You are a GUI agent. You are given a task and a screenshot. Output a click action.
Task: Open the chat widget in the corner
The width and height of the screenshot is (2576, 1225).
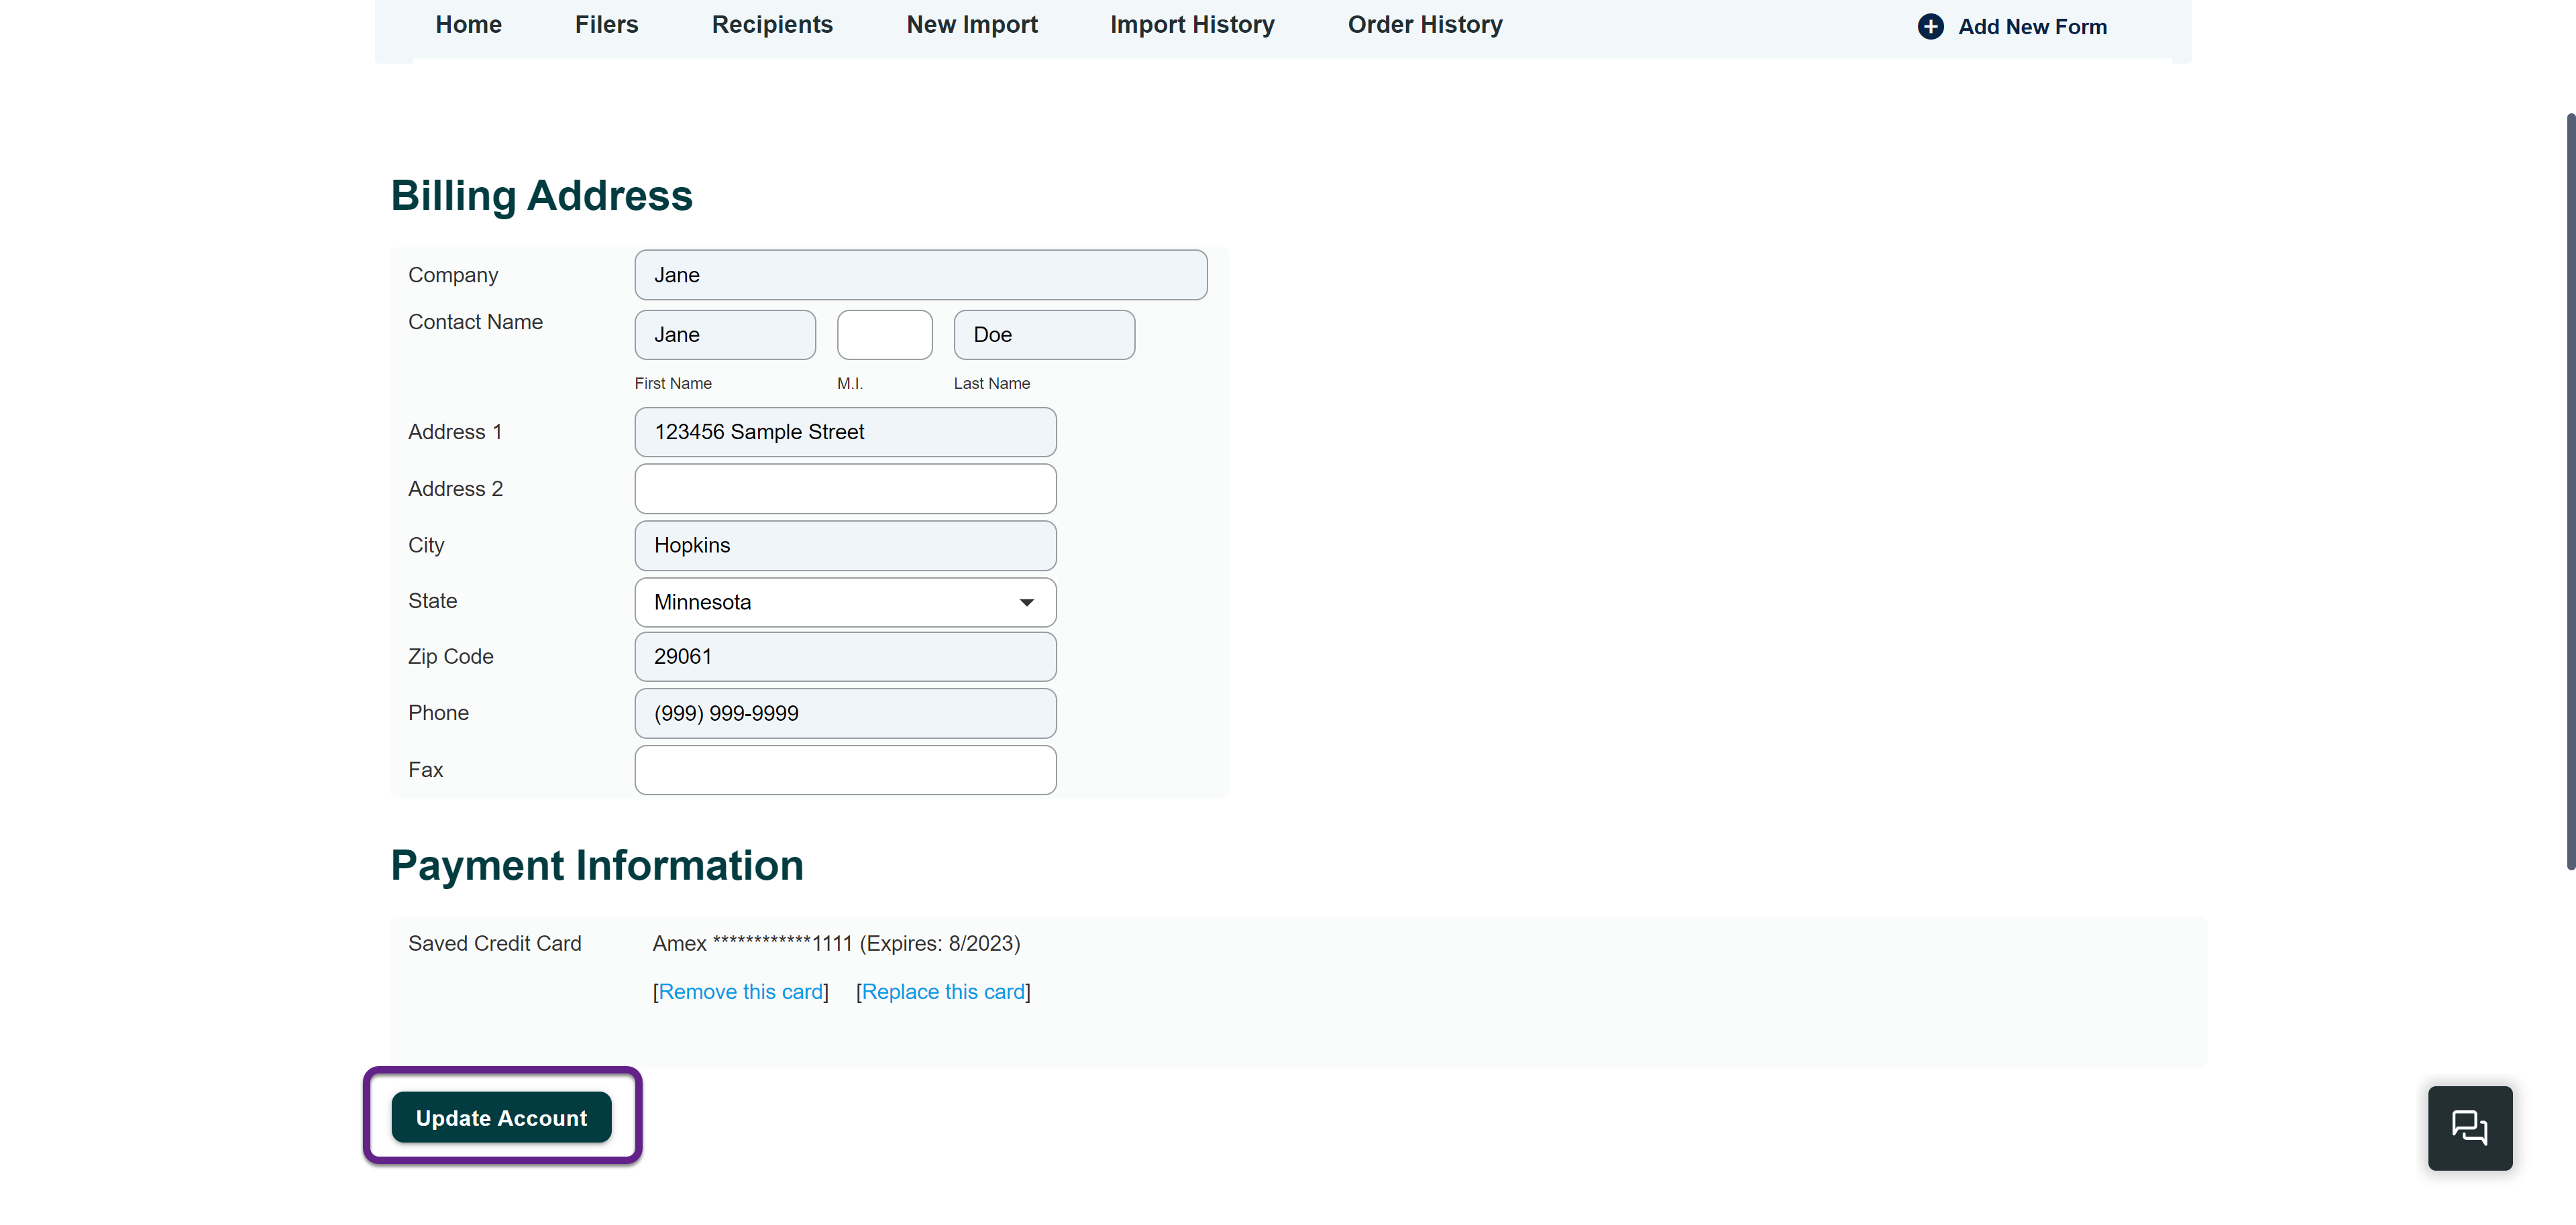(x=2470, y=1128)
